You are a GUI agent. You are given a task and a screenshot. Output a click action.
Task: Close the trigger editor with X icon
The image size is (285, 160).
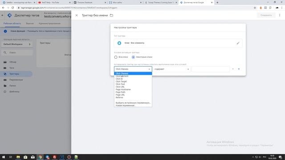(x=77, y=16)
